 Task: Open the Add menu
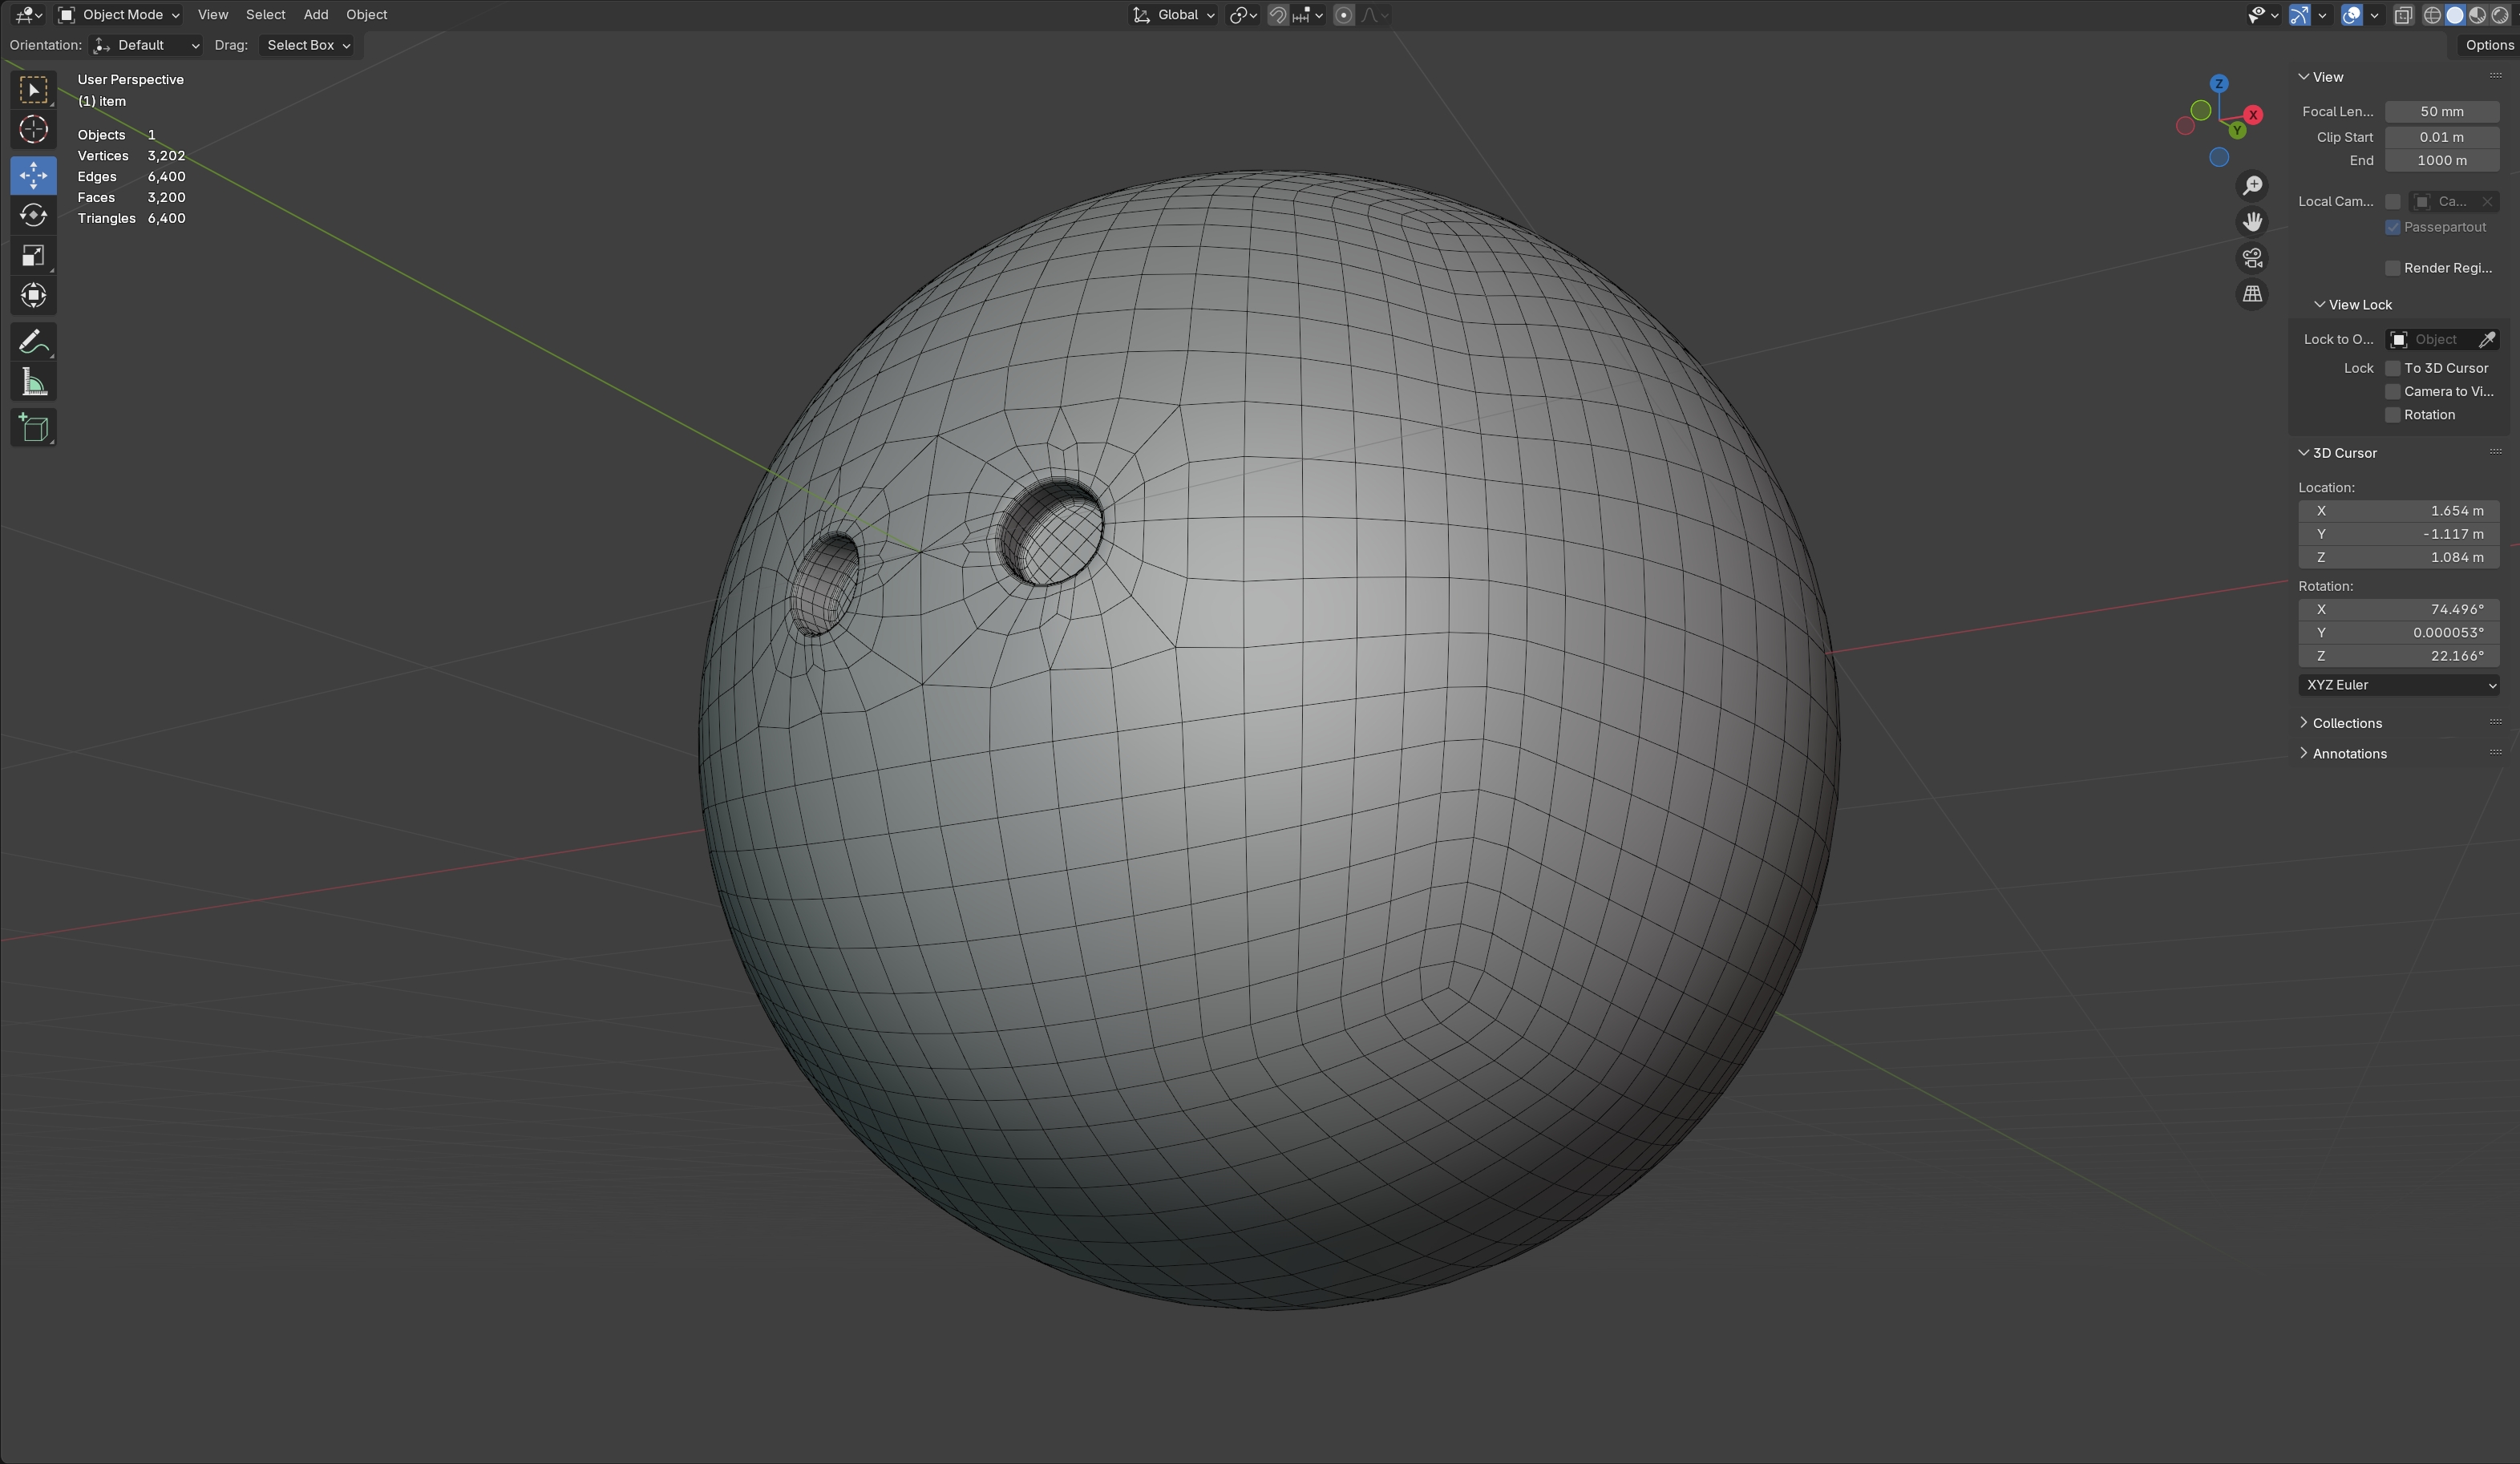(x=315, y=15)
